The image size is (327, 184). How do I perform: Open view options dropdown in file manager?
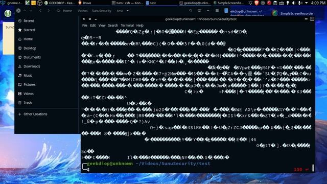[208, 11]
